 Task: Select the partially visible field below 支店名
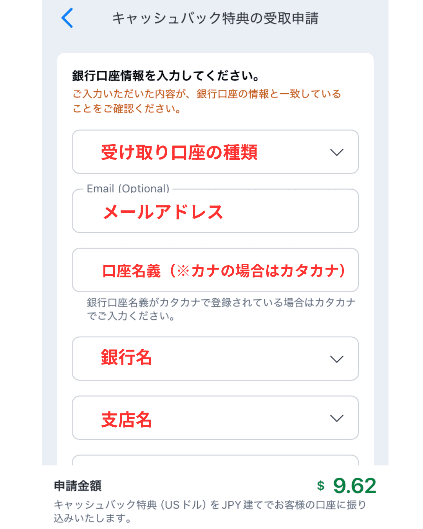[215, 460]
